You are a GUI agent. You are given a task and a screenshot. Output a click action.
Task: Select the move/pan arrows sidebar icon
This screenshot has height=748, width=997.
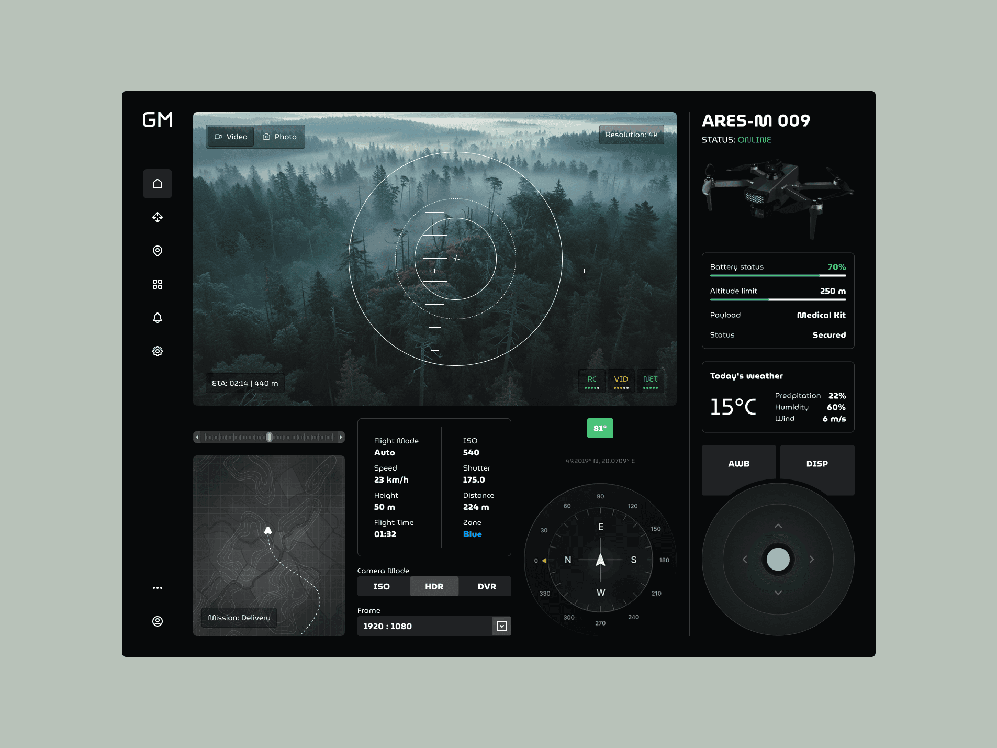click(x=158, y=217)
